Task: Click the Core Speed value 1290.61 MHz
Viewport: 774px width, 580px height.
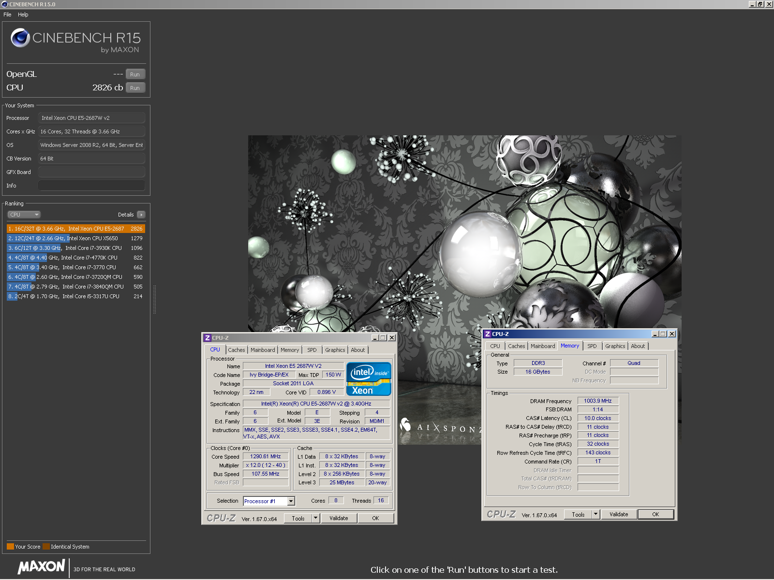Action: pos(266,457)
